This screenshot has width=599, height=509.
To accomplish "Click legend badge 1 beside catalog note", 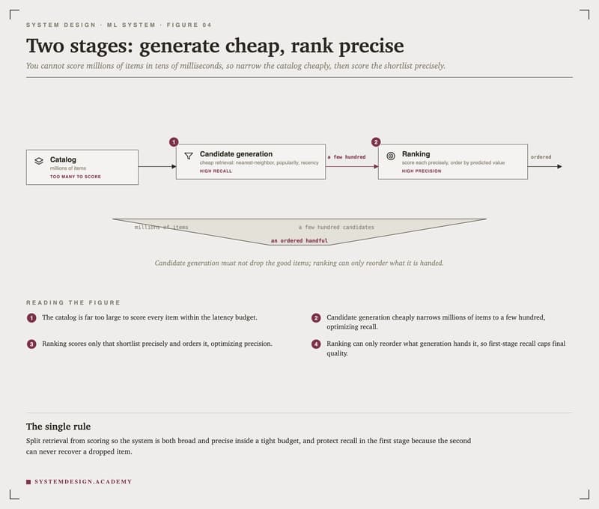I will point(31,317).
